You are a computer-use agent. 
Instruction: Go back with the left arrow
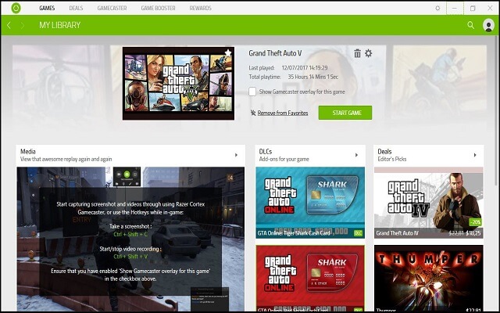9,25
